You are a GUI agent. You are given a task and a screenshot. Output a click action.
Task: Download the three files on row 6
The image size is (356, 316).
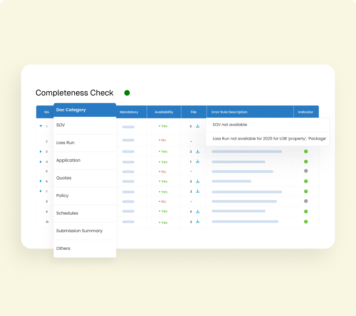point(197,181)
